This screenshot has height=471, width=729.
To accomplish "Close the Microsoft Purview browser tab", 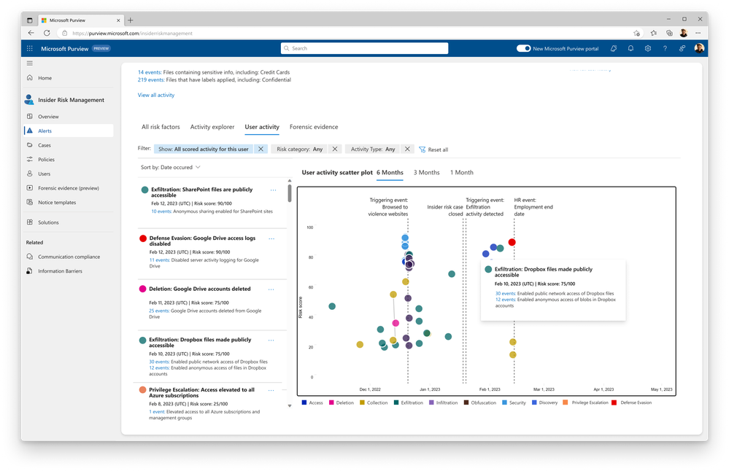I will [118, 20].
